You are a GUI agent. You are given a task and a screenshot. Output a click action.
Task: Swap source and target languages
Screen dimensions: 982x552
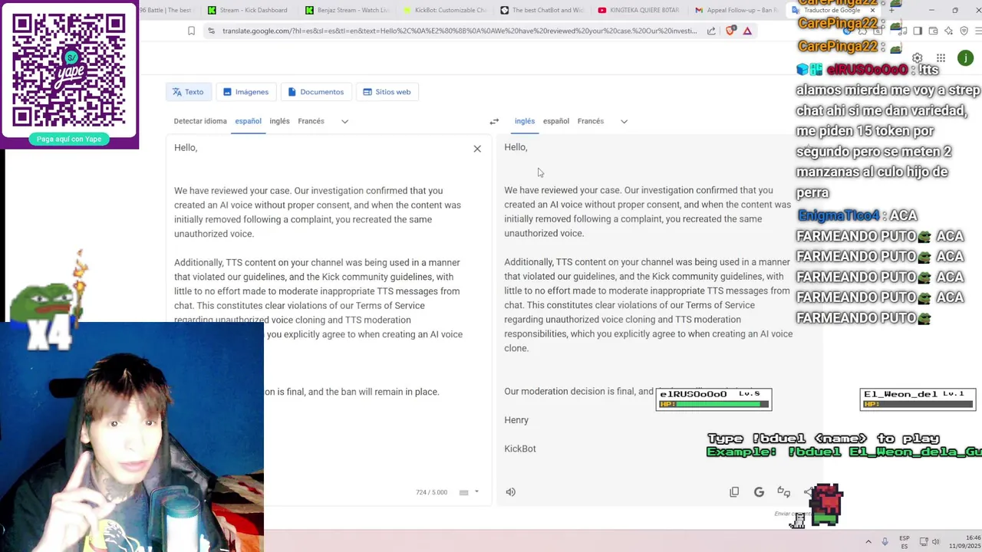tap(494, 121)
